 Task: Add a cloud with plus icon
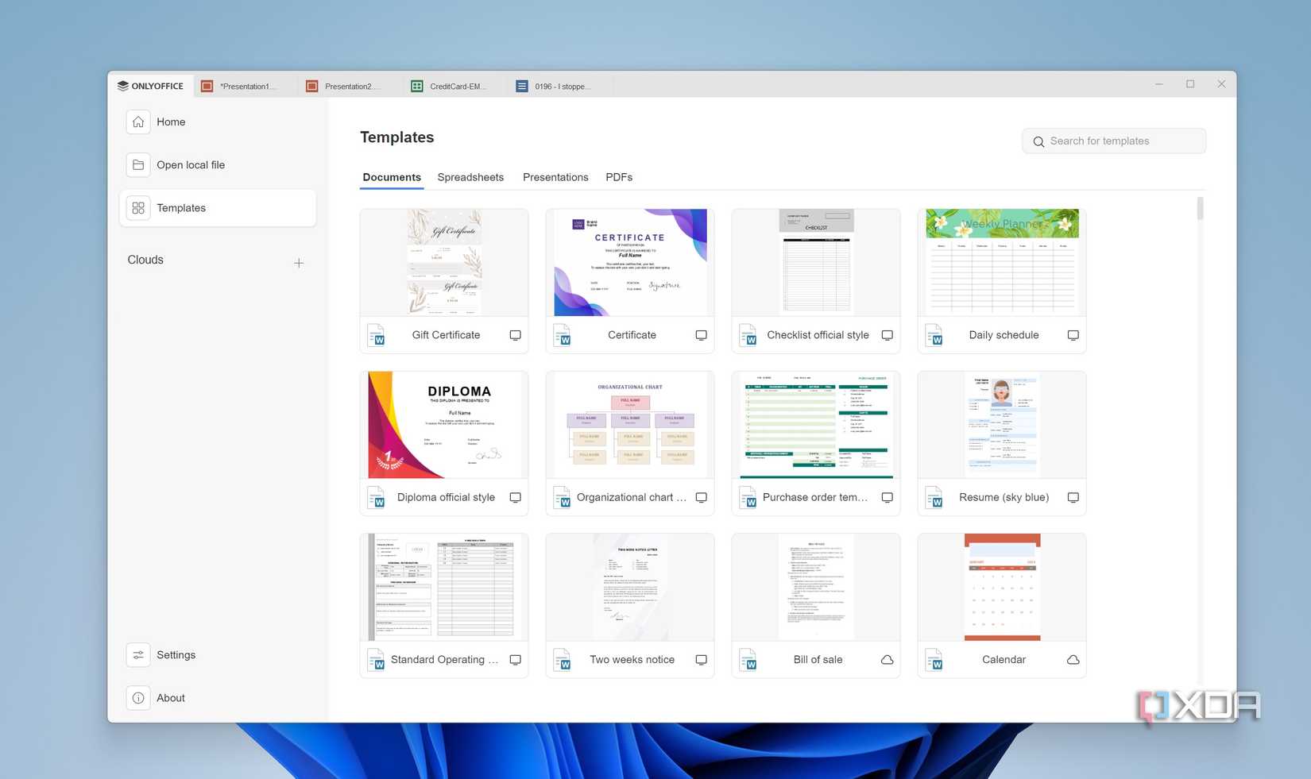pos(299,263)
